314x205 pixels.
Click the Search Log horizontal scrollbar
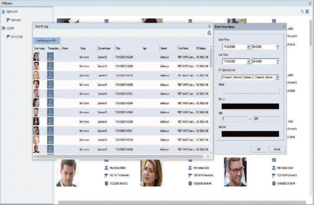(x=119, y=157)
